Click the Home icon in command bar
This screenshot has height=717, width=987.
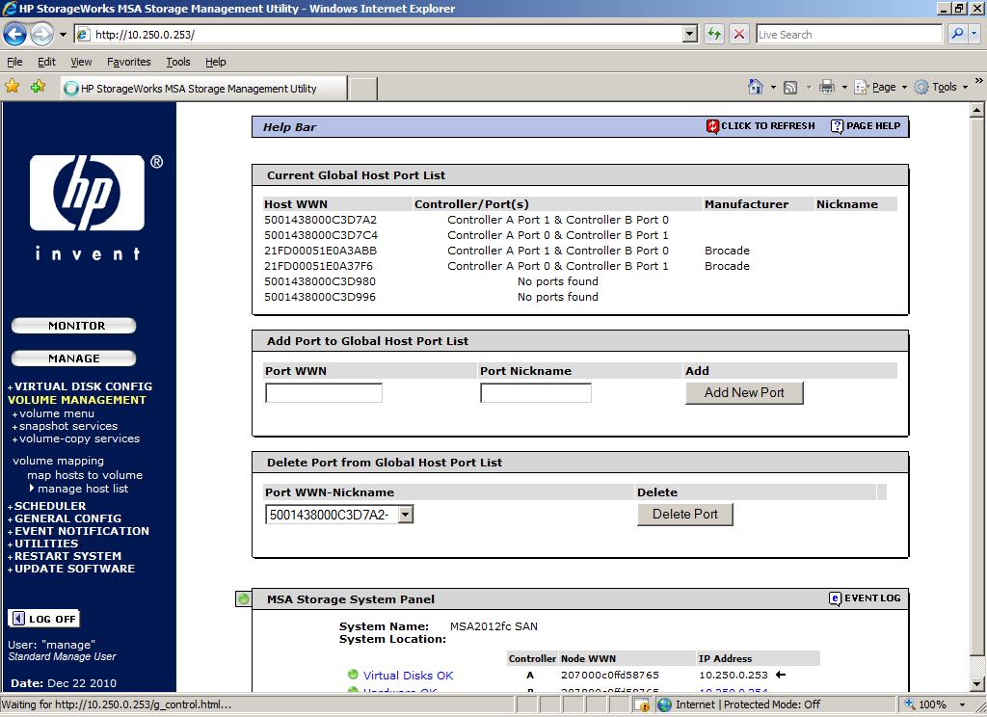click(x=756, y=87)
